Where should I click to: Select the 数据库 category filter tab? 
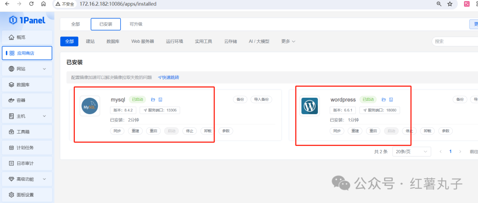point(113,41)
